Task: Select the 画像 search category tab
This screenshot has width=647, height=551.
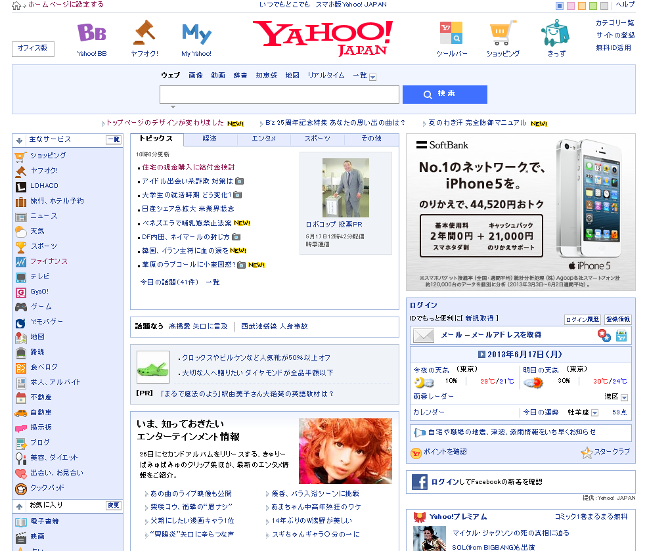Action: (195, 75)
